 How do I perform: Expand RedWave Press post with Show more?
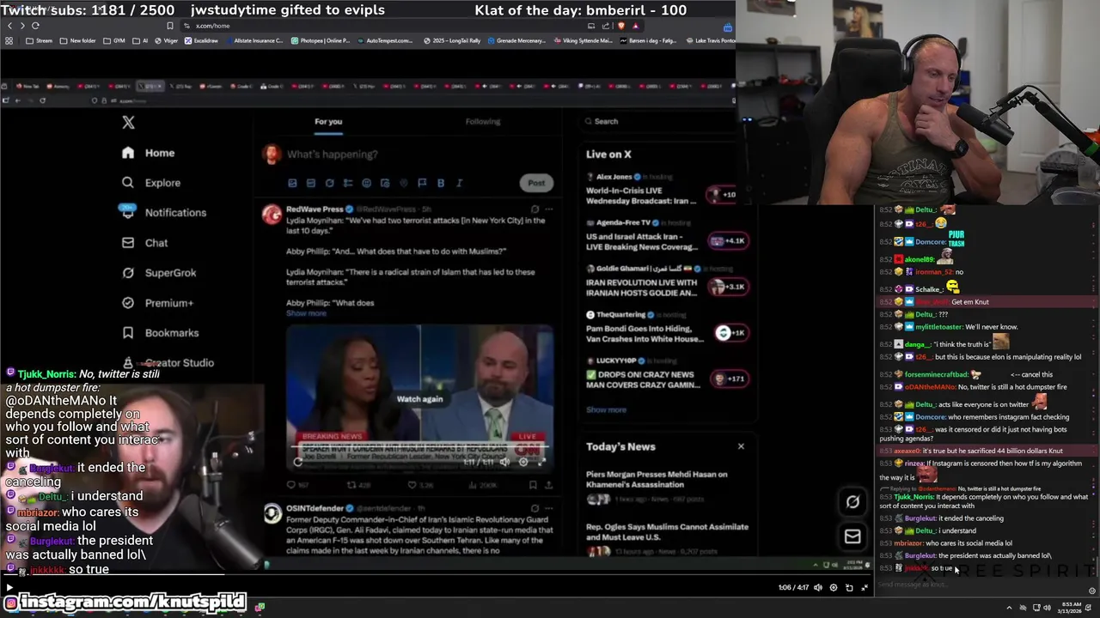306,313
